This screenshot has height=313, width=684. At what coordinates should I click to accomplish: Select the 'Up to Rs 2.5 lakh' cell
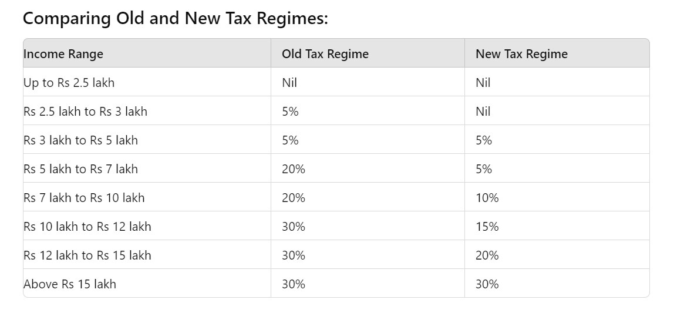[69, 83]
